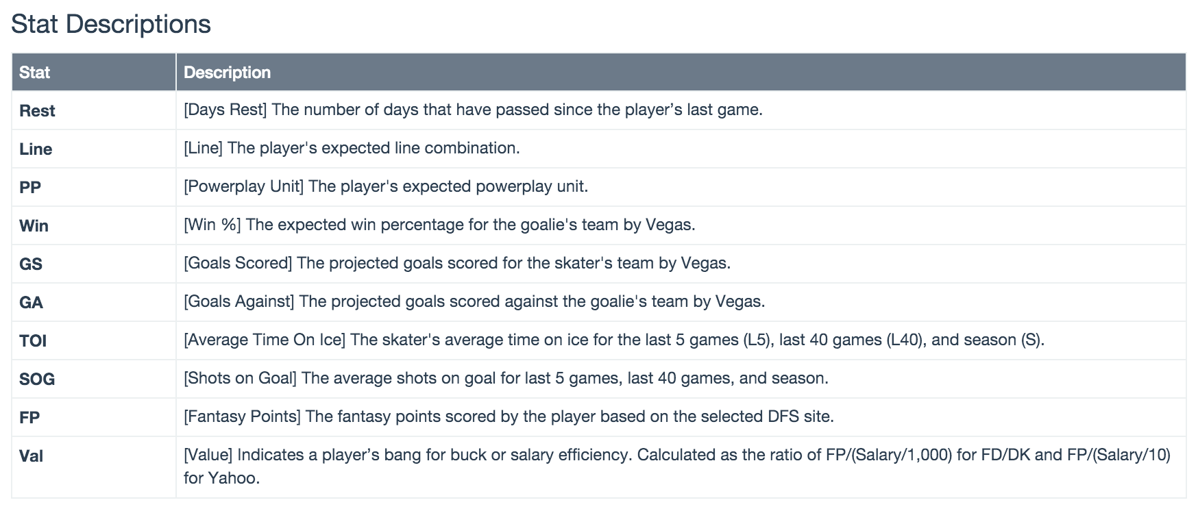This screenshot has height=511, width=1198.
Task: Select the TOI stat cell
Action: pyautogui.click(x=33, y=341)
